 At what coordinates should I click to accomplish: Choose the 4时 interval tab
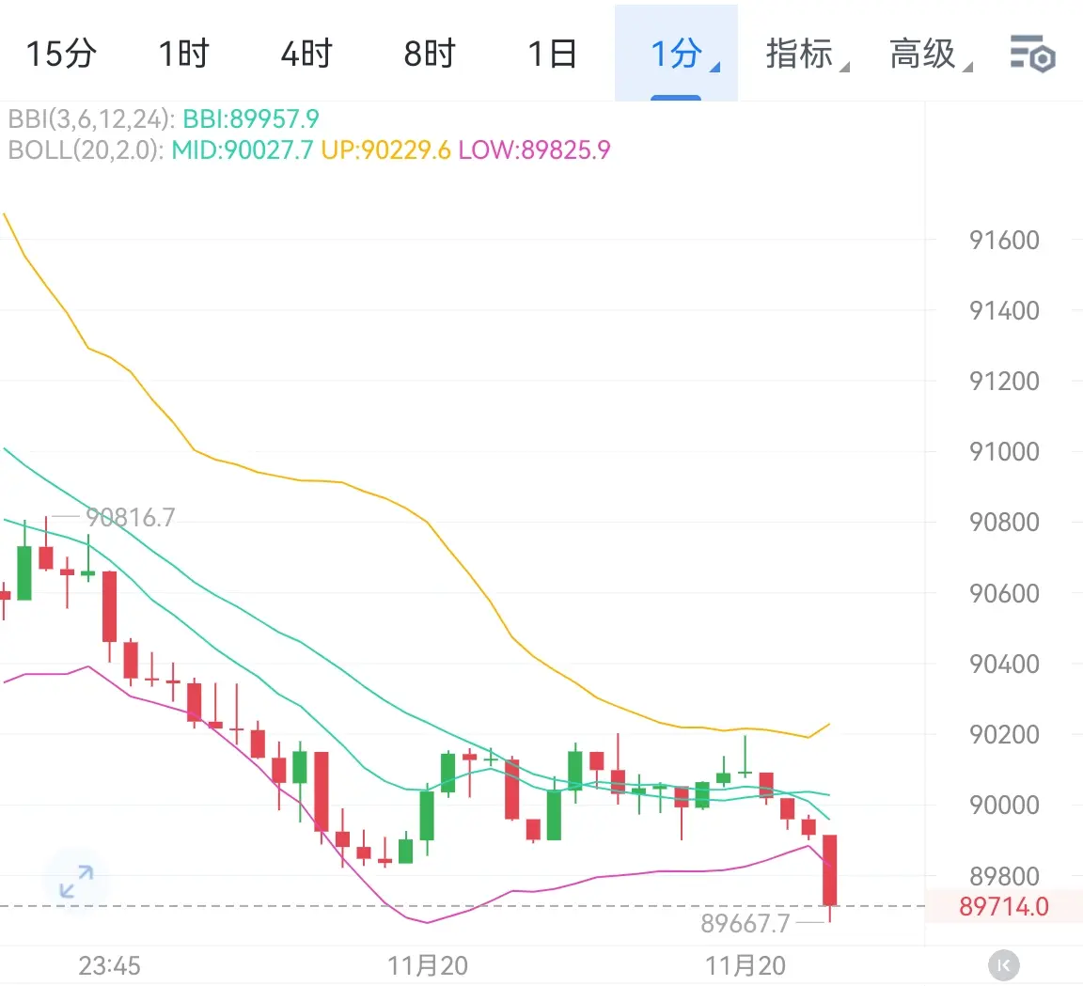(306, 54)
